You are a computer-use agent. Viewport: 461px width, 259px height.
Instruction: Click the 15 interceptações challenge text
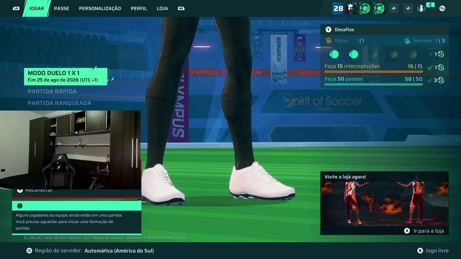pos(352,66)
